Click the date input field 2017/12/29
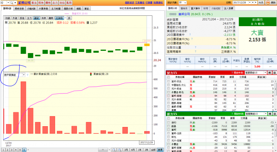The height and width of the screenshot is (152, 277). pyautogui.click(x=240, y=2)
